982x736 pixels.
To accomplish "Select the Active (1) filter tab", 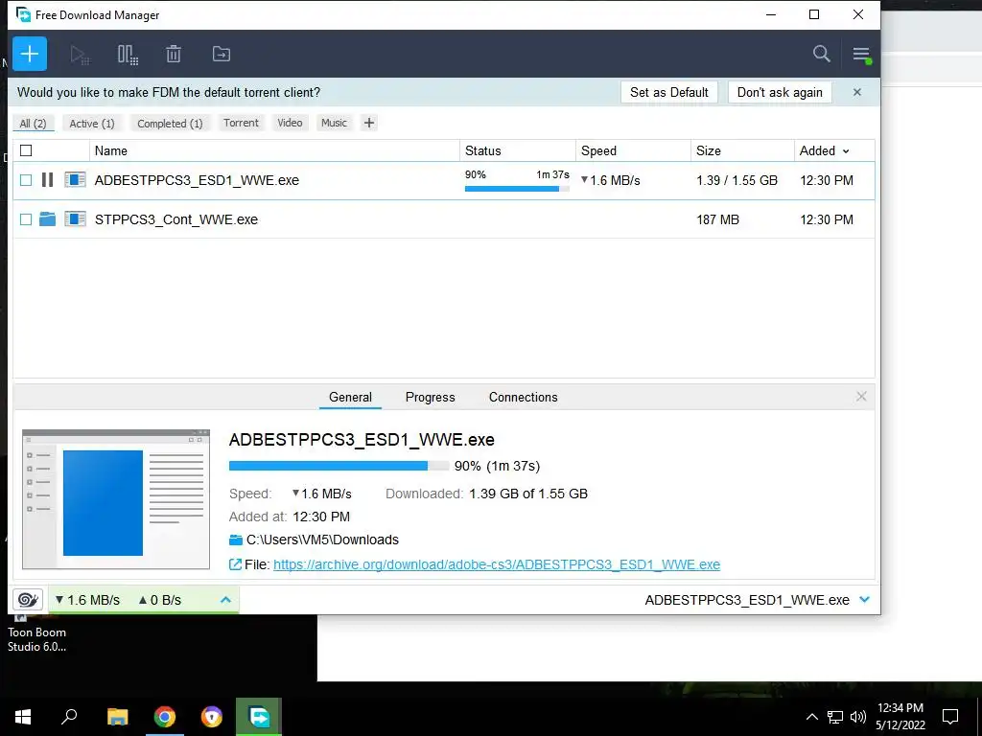I will coord(92,124).
